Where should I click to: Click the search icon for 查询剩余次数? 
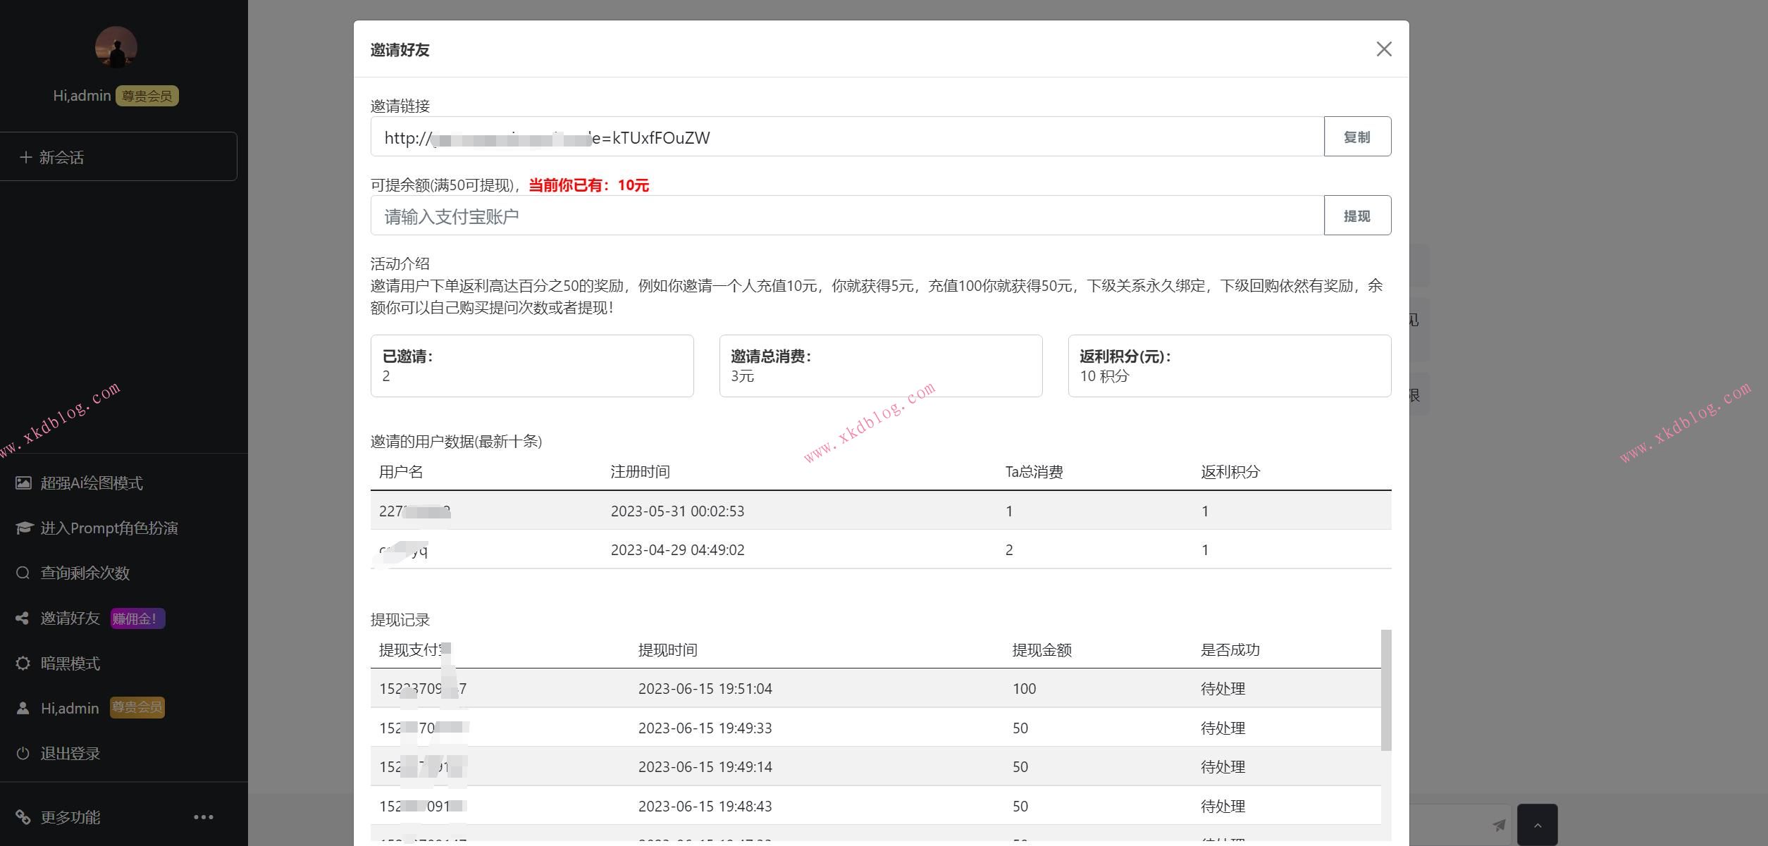(x=23, y=573)
